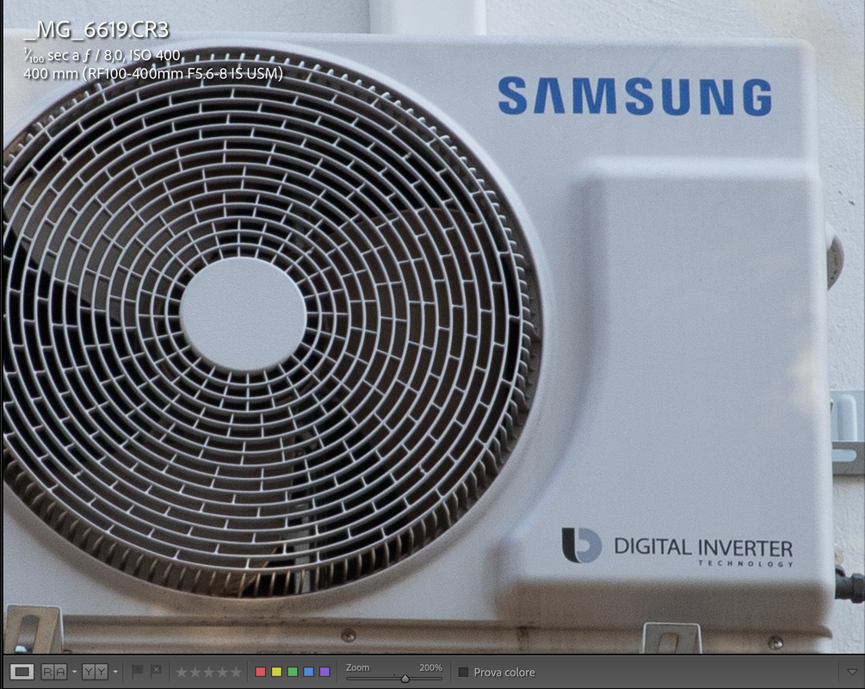
Task: Set rating to five stars
Action: click(x=236, y=672)
